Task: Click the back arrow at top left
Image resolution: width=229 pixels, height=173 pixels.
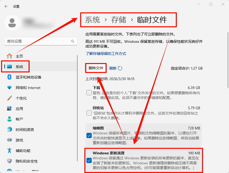Action: tap(6, 6)
